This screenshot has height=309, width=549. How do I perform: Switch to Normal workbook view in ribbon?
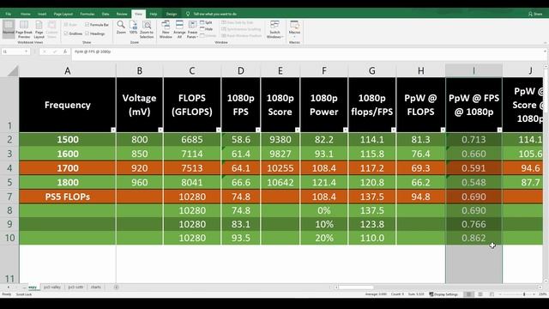(9, 28)
